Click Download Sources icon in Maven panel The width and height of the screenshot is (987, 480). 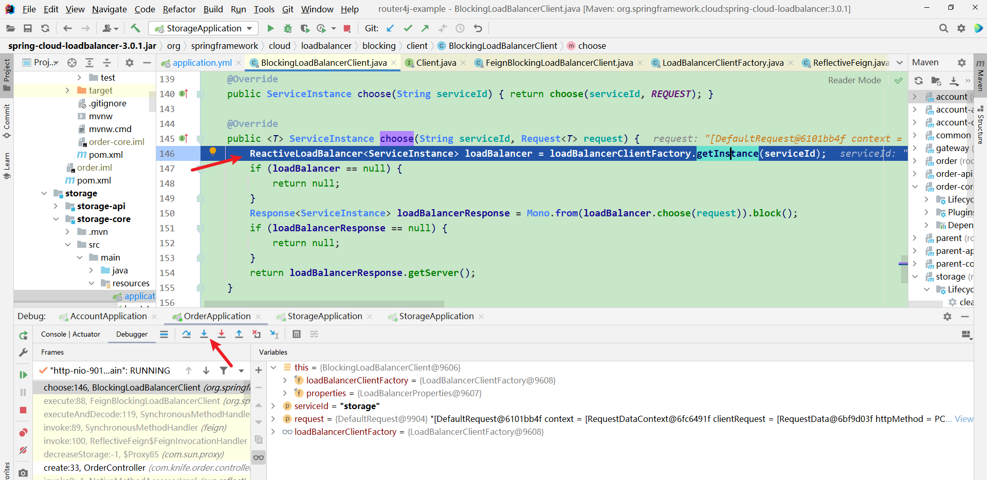point(955,81)
